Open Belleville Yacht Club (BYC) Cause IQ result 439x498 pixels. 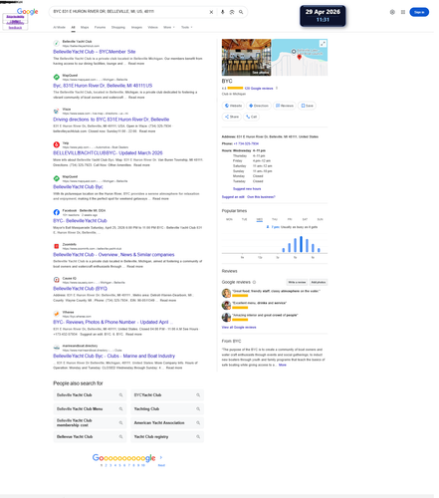pos(80,289)
